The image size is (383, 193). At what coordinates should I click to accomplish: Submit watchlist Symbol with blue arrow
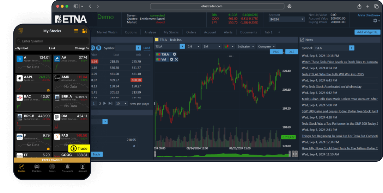(x=138, y=48)
